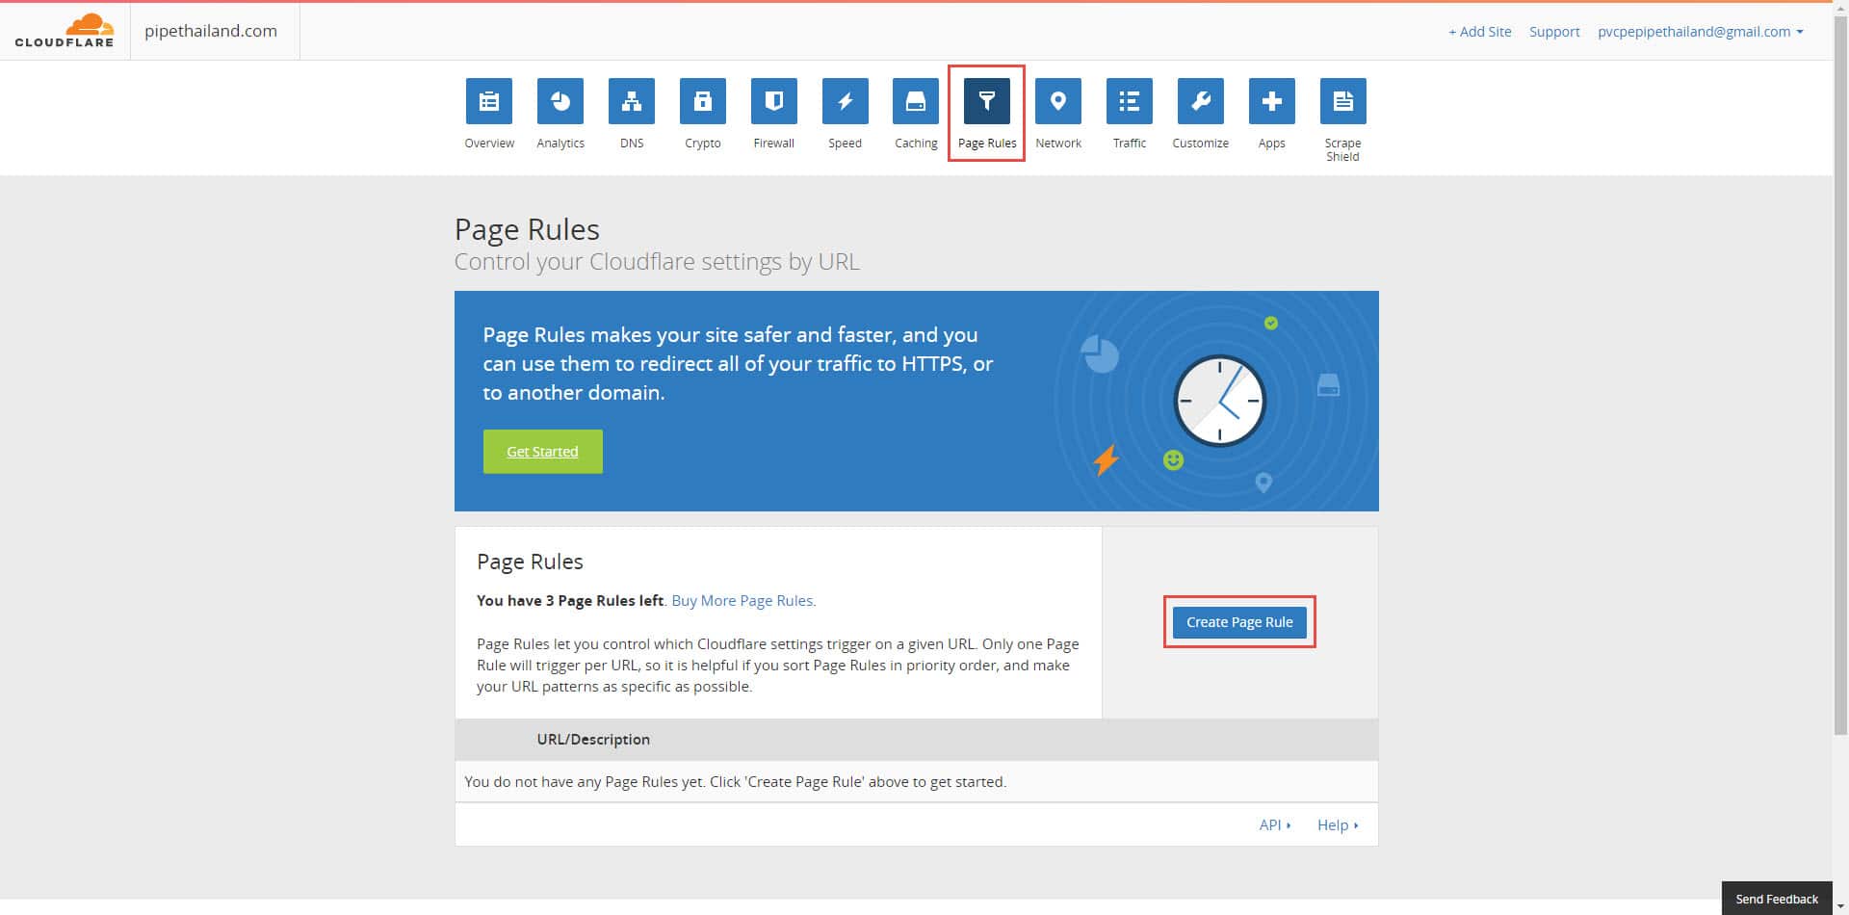Screen dimensions: 1849x915
Task: Open the Apps plus icon
Action: (1272, 101)
